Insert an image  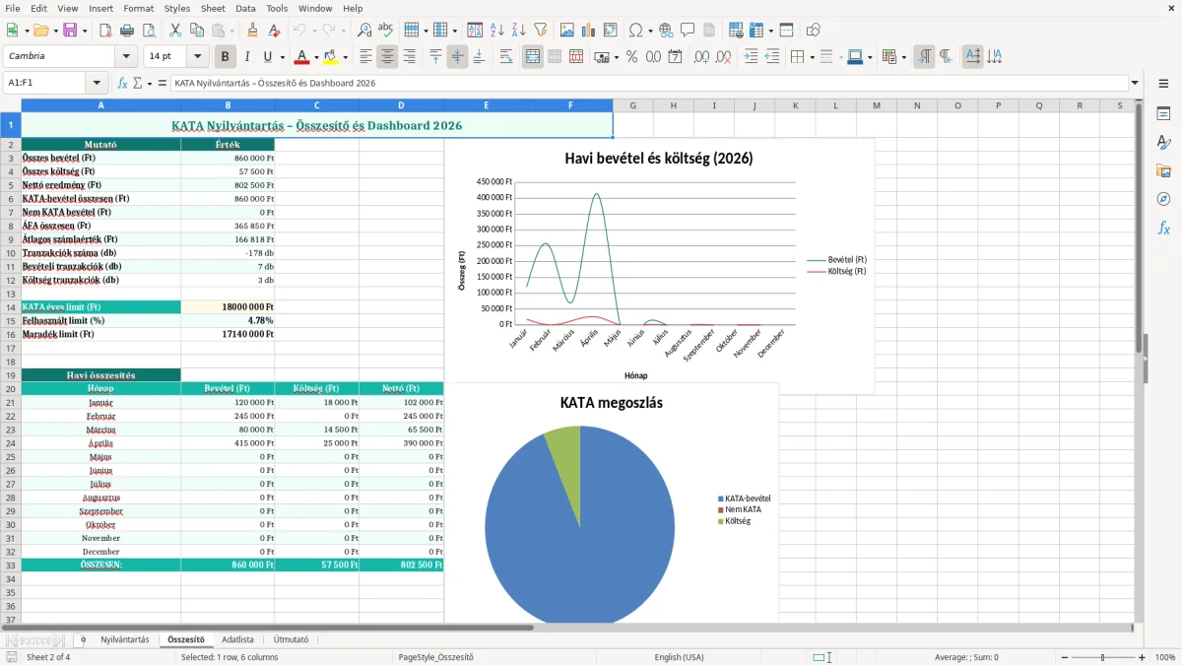(x=567, y=31)
